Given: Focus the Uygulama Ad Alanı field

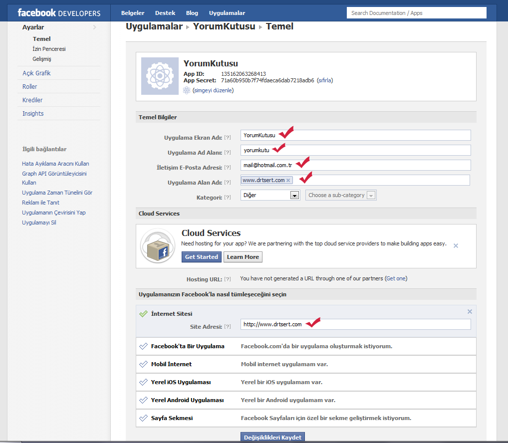Looking at the screenshot, I should pos(355,150).
